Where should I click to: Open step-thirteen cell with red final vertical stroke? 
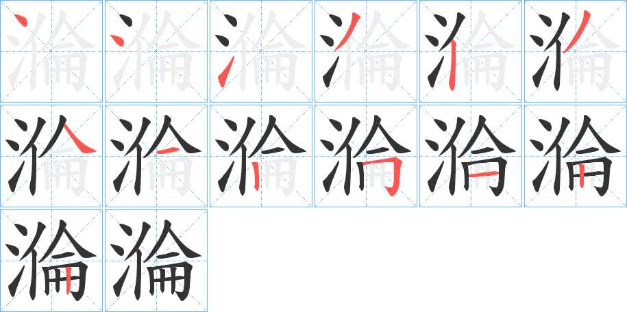pos(51,261)
